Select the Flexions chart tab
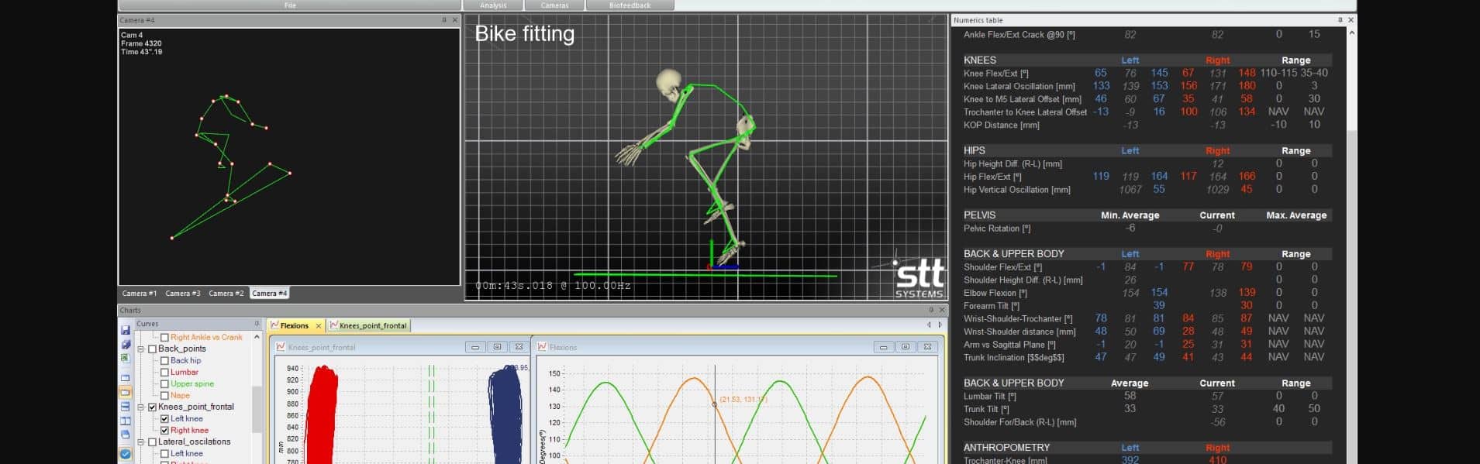 point(296,326)
